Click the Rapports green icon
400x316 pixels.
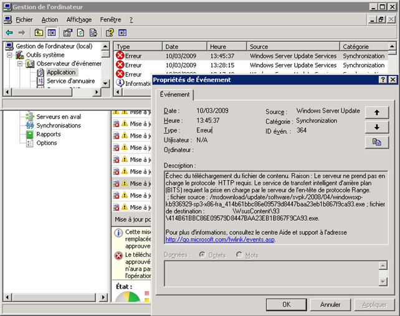(x=30, y=134)
